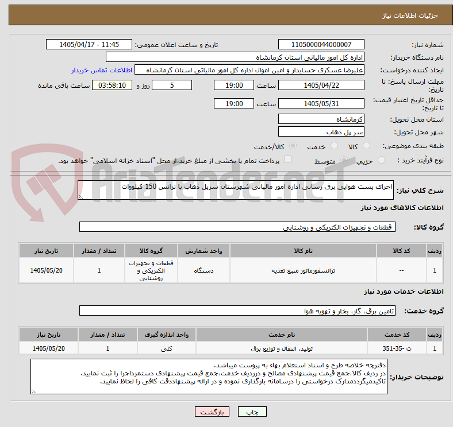
Task: Click the service group field تامین برق، گاز
Action: tap(237, 310)
